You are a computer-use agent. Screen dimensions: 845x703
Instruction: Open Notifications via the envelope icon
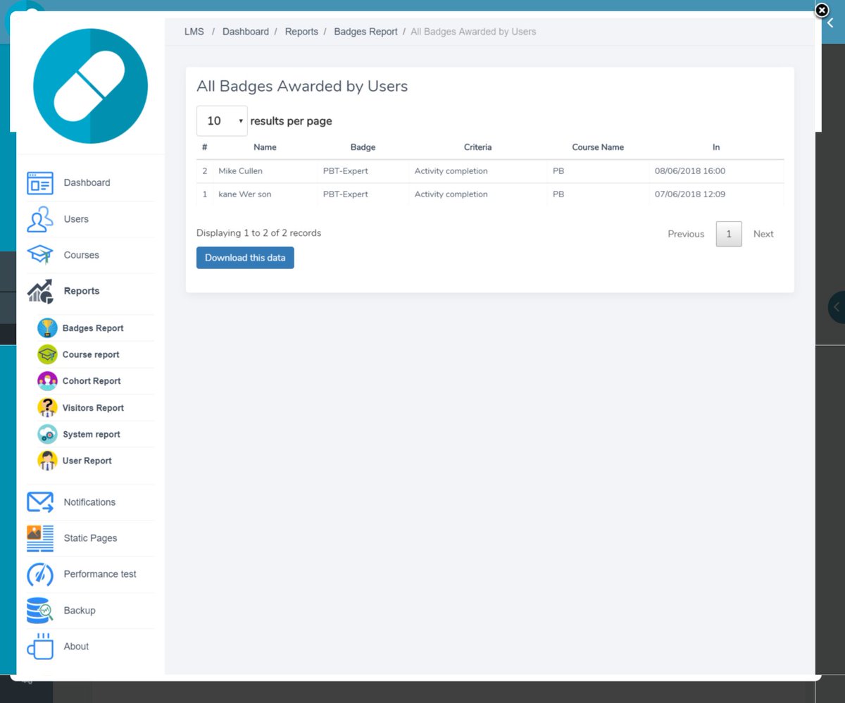[x=40, y=502]
